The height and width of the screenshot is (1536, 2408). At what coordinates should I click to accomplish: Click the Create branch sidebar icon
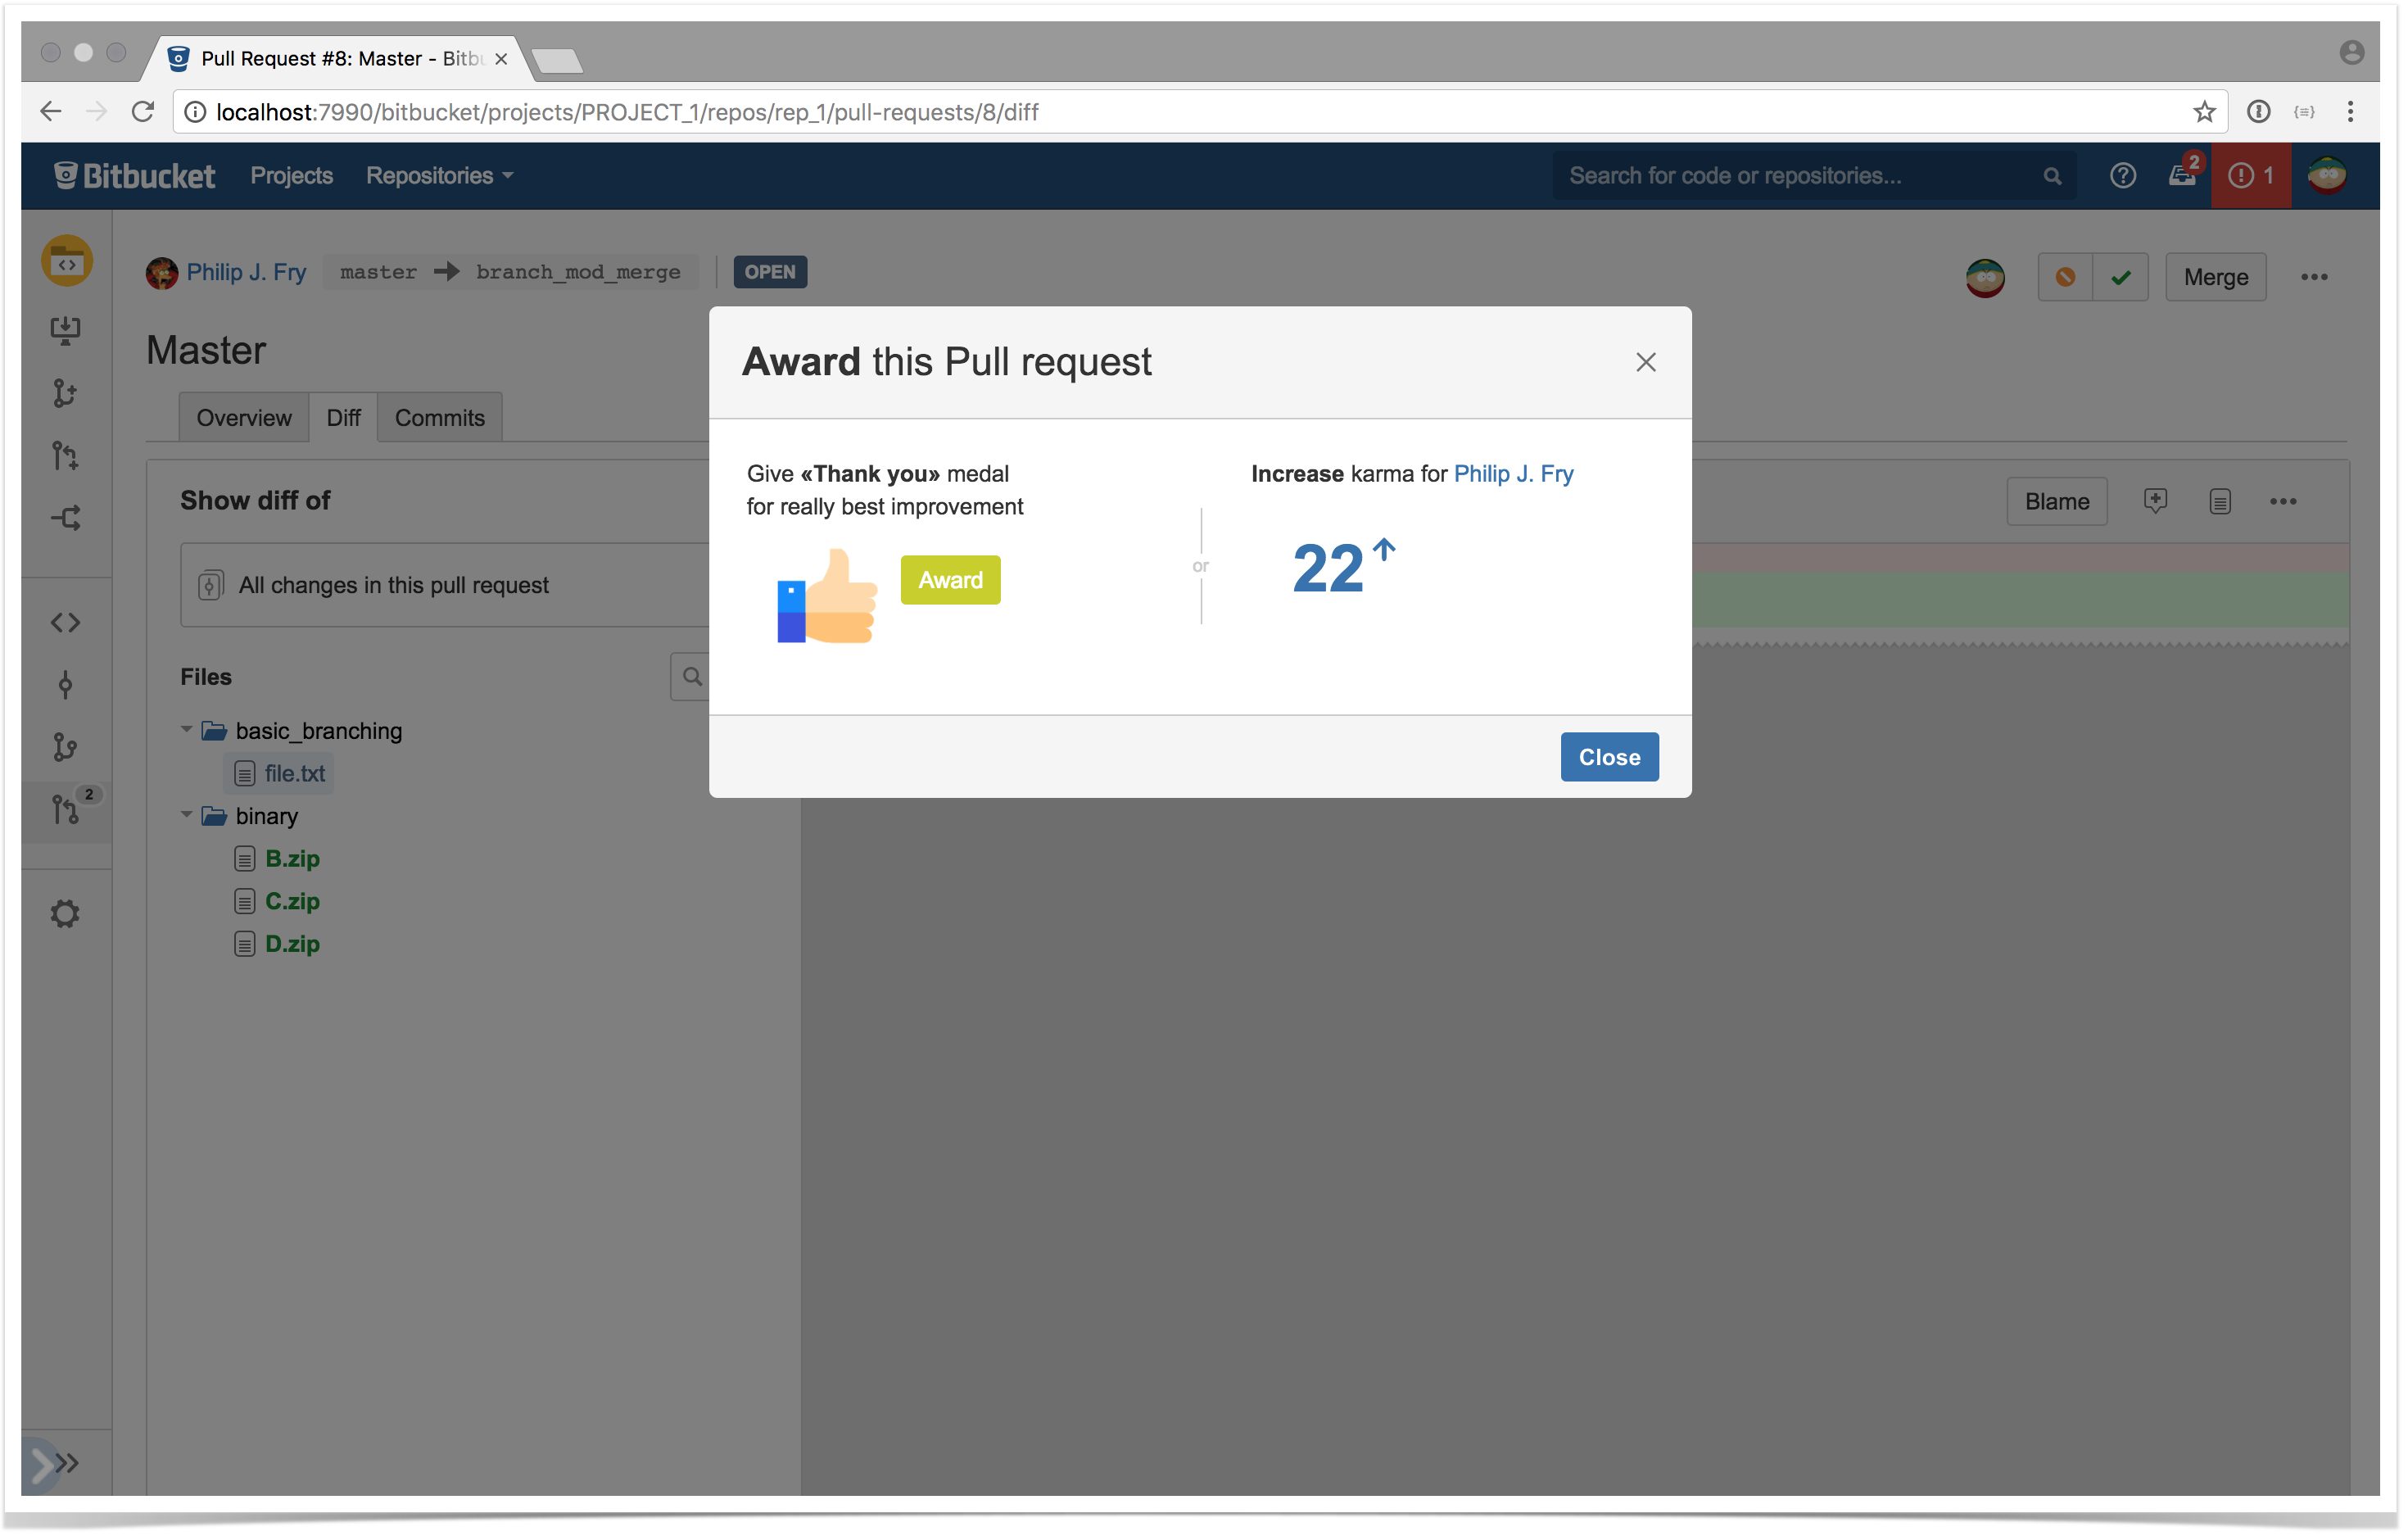pyautogui.click(x=66, y=394)
